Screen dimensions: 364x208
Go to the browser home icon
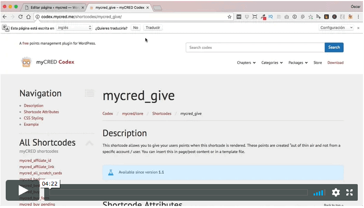[x=28, y=17]
